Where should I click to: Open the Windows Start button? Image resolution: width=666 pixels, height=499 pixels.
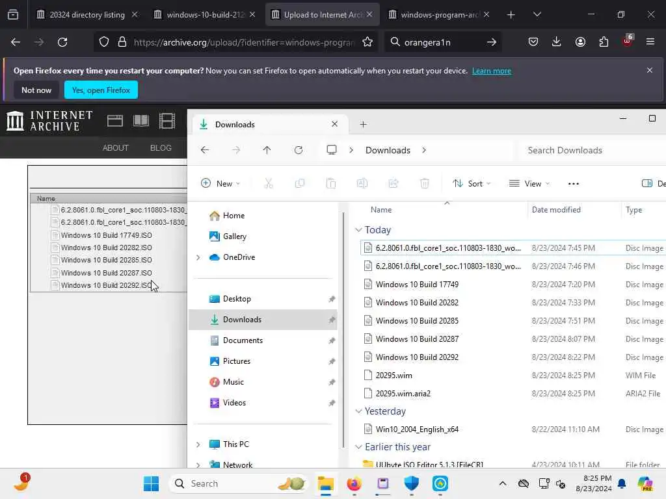pyautogui.click(x=151, y=483)
